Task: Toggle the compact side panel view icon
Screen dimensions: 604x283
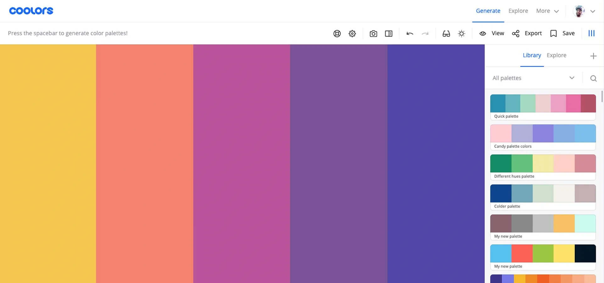Action: (389, 33)
